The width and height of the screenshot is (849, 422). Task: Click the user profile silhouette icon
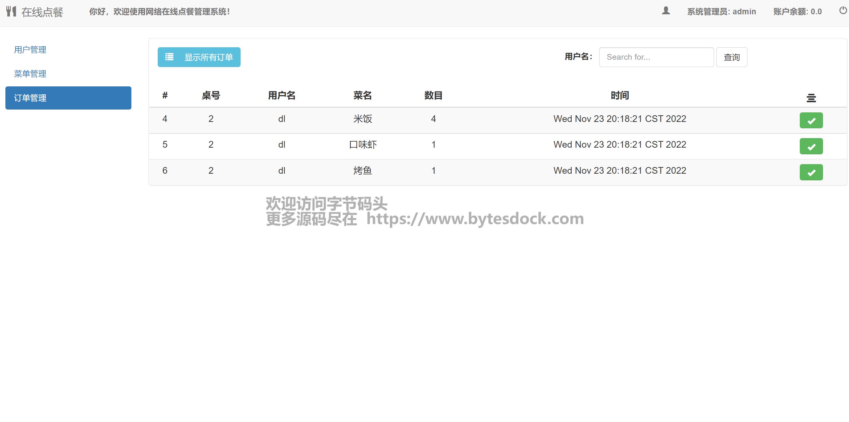coord(666,11)
